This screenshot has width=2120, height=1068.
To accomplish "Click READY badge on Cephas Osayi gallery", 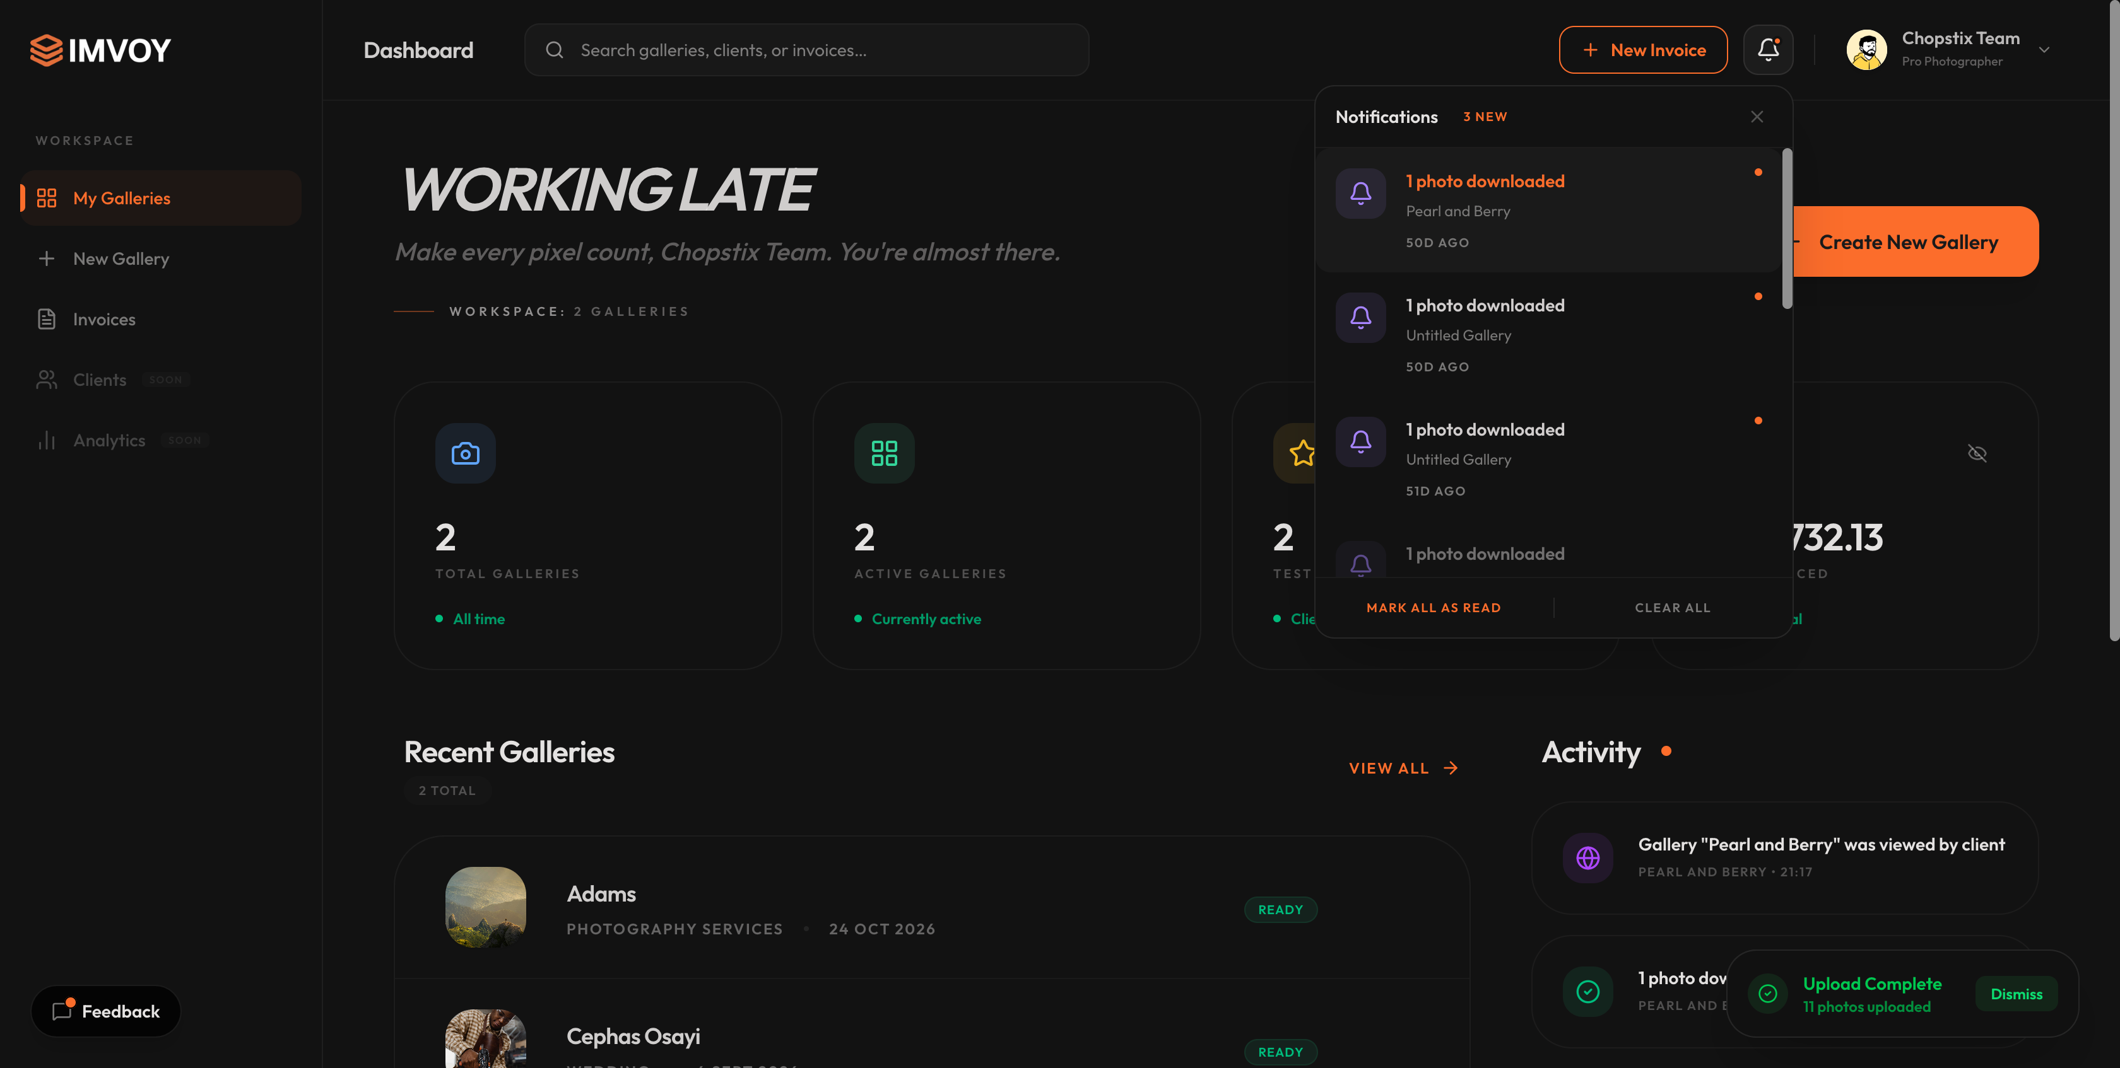I will [1281, 1052].
